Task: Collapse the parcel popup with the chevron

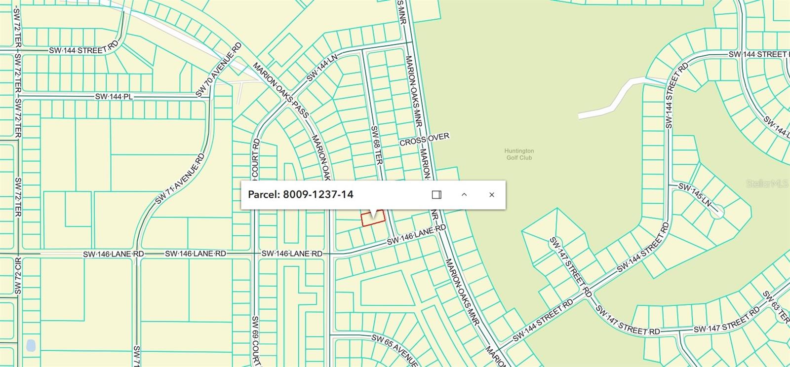Action: click(464, 195)
